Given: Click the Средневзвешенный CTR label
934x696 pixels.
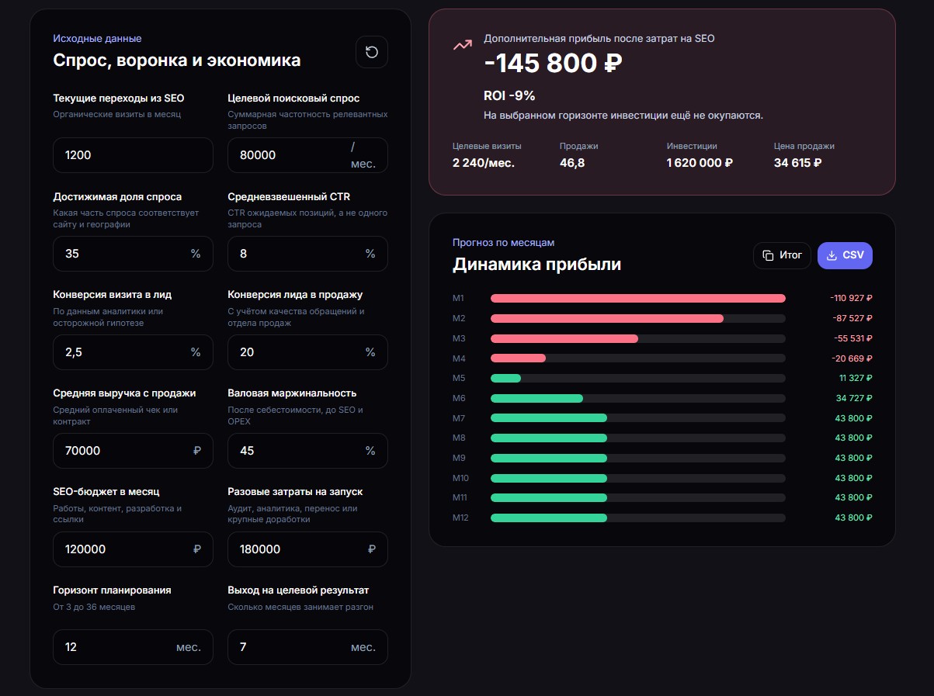Looking at the screenshot, I should coord(289,196).
